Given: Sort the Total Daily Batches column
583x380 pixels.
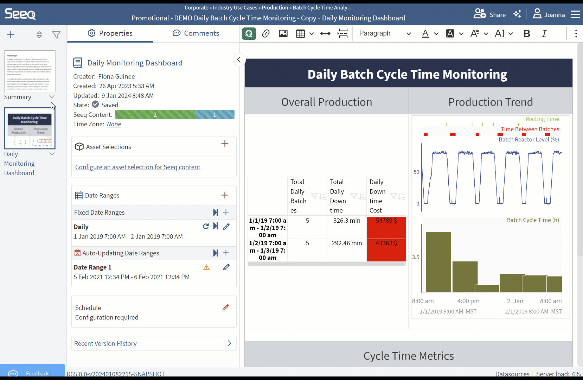Looking at the screenshot, I should [323, 196].
